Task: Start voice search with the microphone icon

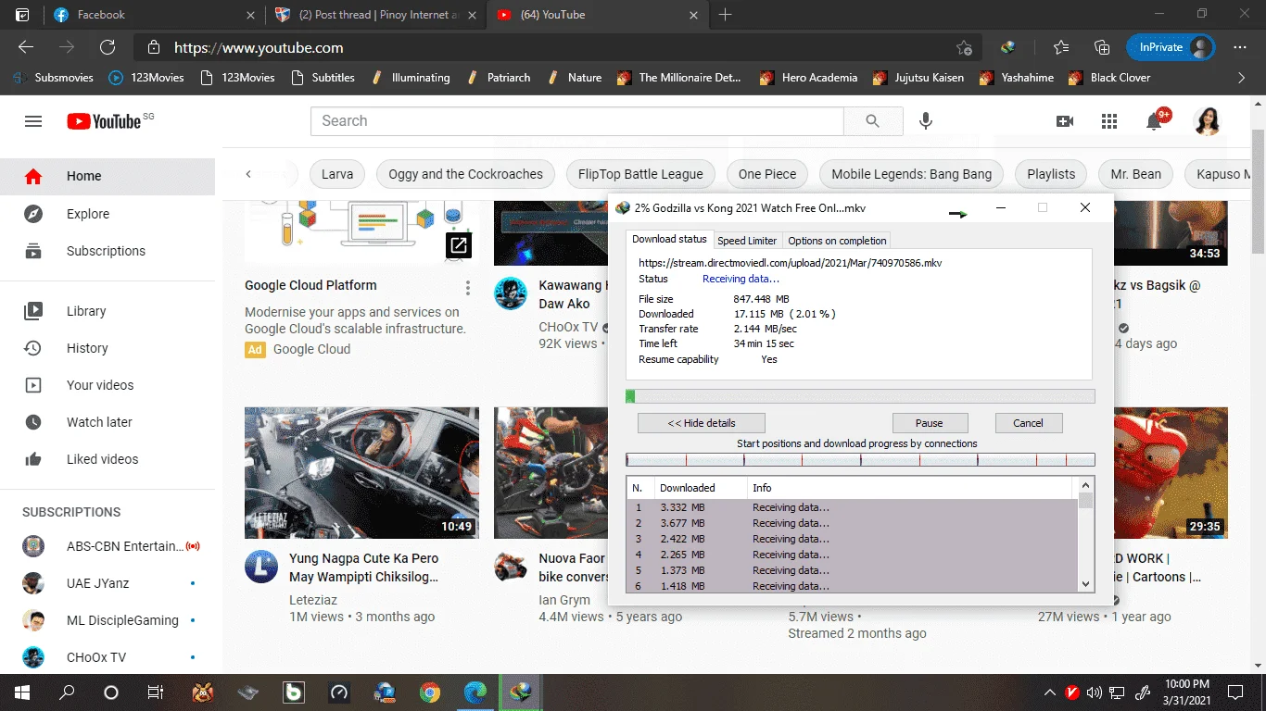Action: pyautogui.click(x=925, y=121)
